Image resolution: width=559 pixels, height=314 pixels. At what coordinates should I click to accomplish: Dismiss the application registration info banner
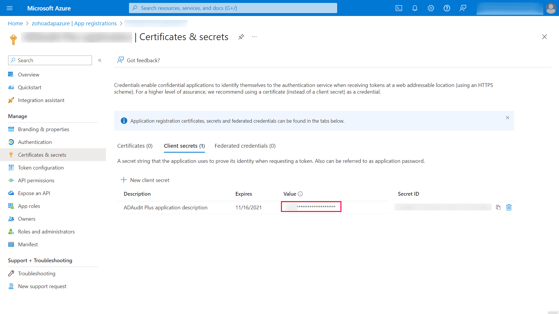point(507,118)
